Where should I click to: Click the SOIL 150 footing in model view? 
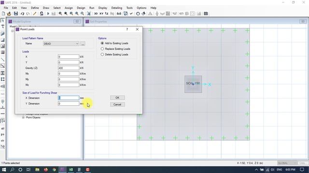click(193, 84)
